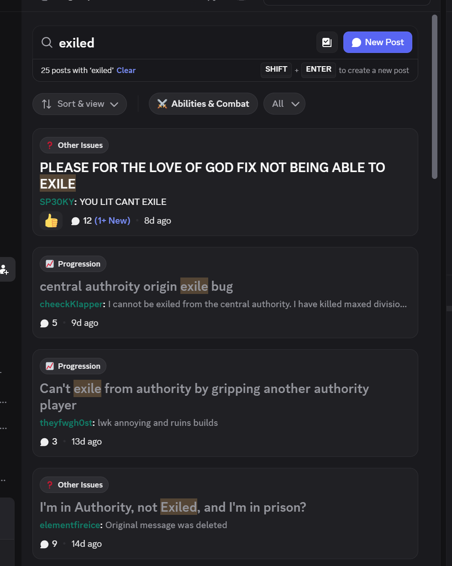Click the forum vertical scrollbar thumb

coord(435,97)
